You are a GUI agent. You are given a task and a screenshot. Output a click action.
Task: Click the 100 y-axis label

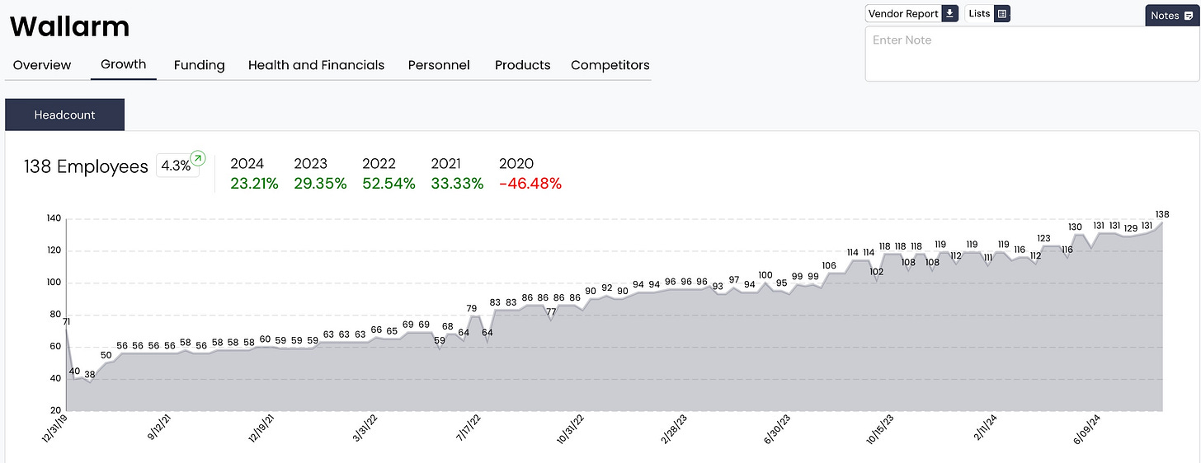click(x=53, y=283)
